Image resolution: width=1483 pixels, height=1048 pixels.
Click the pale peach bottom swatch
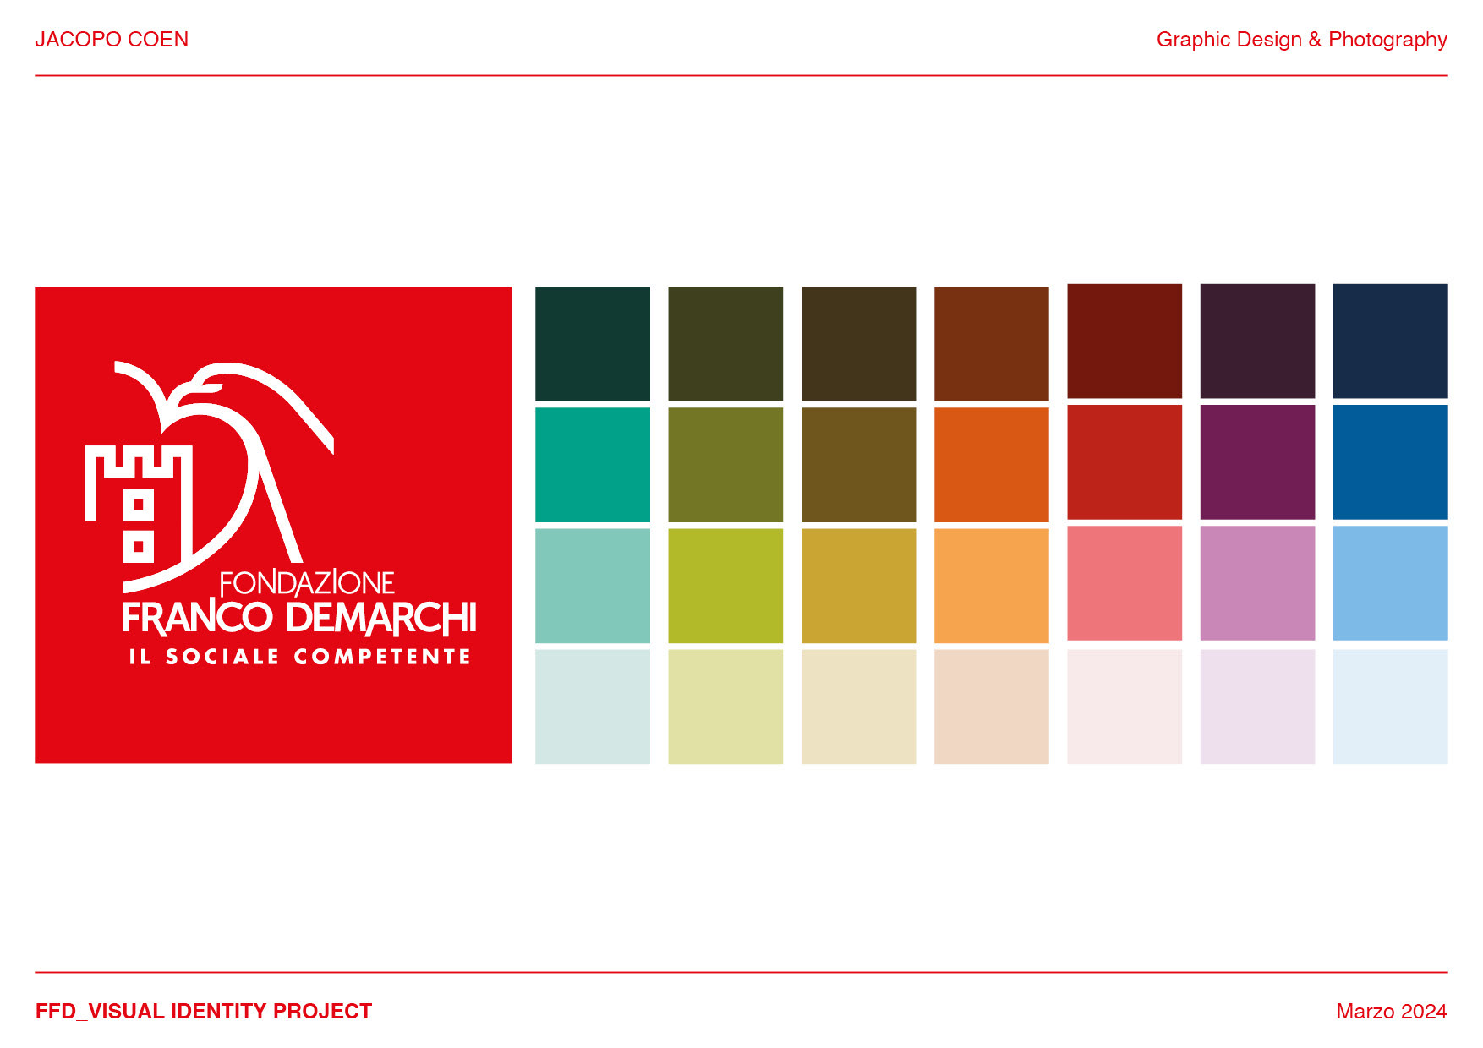(992, 707)
